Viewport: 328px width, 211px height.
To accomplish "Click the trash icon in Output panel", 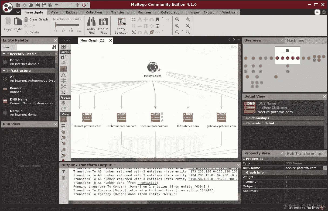I will pyautogui.click(x=64, y=178).
